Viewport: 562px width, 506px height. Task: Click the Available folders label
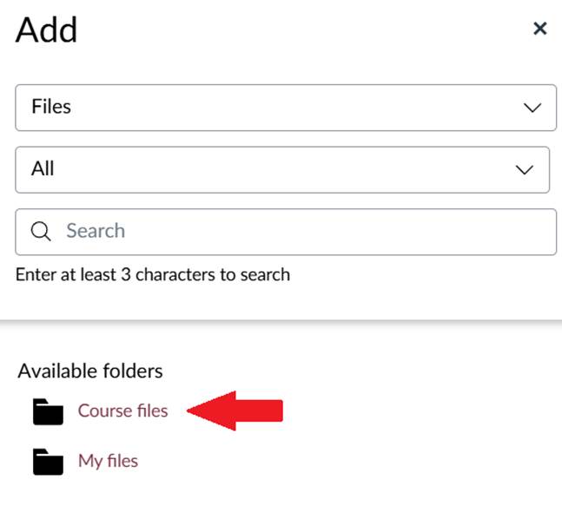tap(90, 371)
